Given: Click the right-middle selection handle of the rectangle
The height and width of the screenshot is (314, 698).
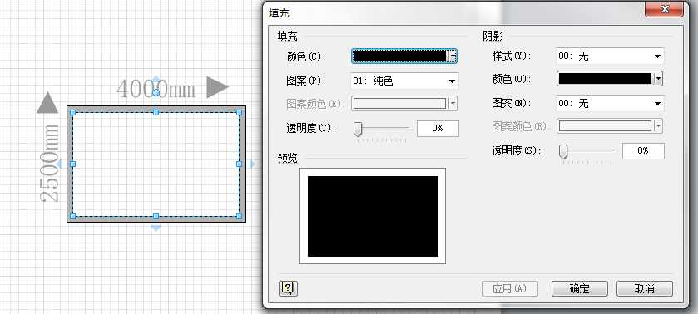Looking at the screenshot, I should [239, 164].
